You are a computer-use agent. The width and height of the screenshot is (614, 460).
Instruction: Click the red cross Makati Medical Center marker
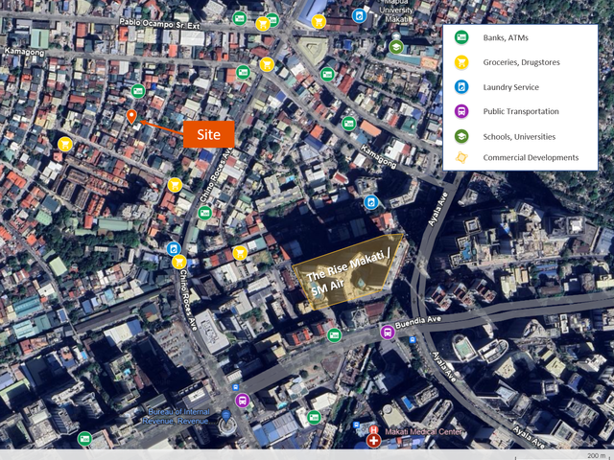[x=373, y=441]
